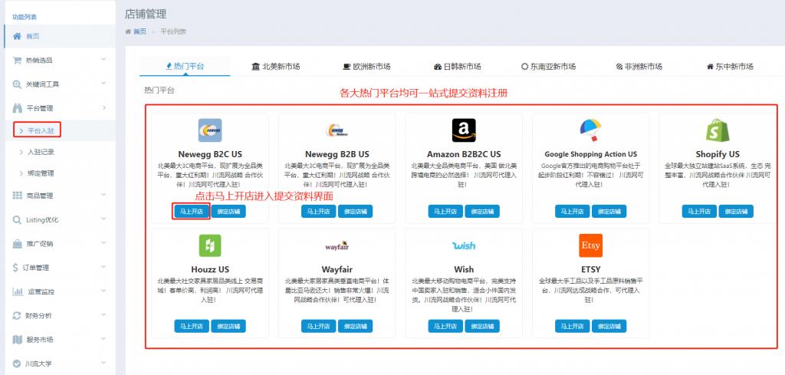Click 绑定店铺 for Shopify US
The height and width of the screenshot is (375, 785).
click(x=736, y=212)
